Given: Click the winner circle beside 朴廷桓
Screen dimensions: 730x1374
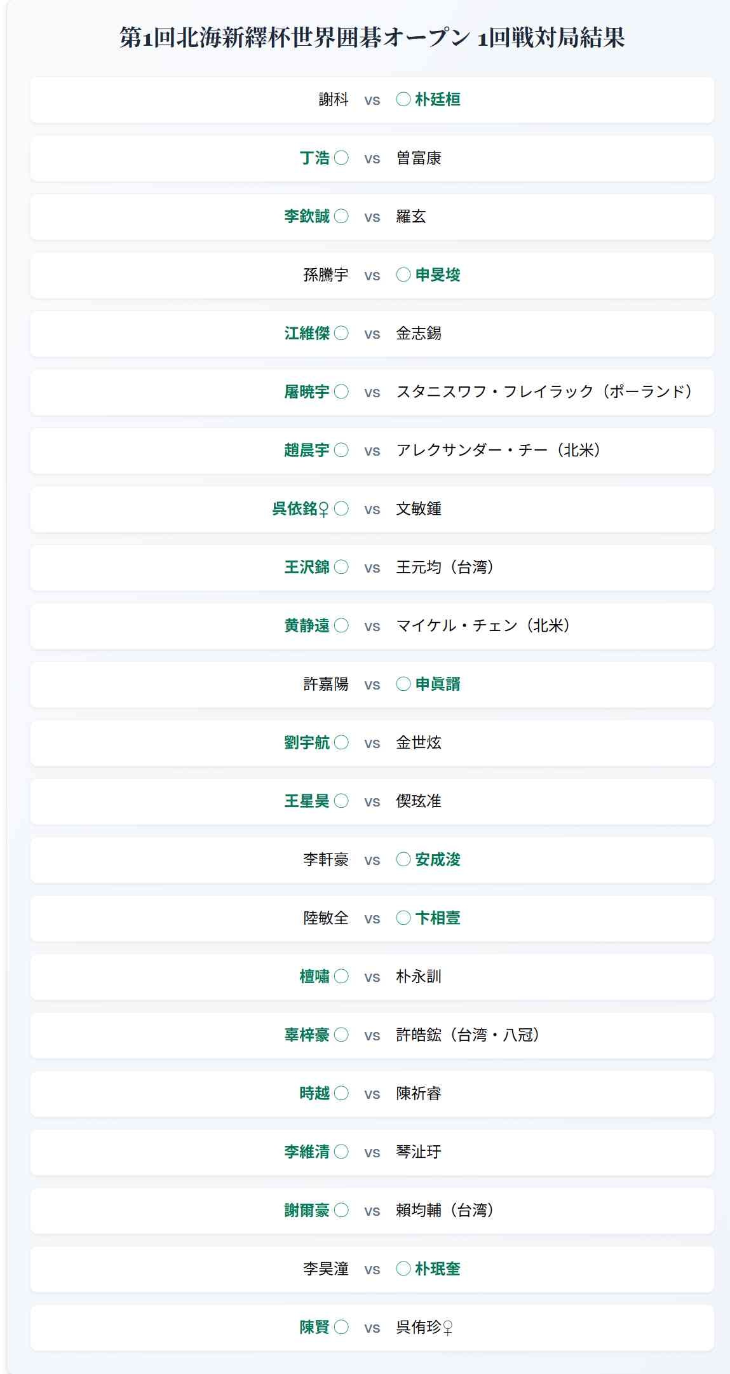Looking at the screenshot, I should point(403,99).
